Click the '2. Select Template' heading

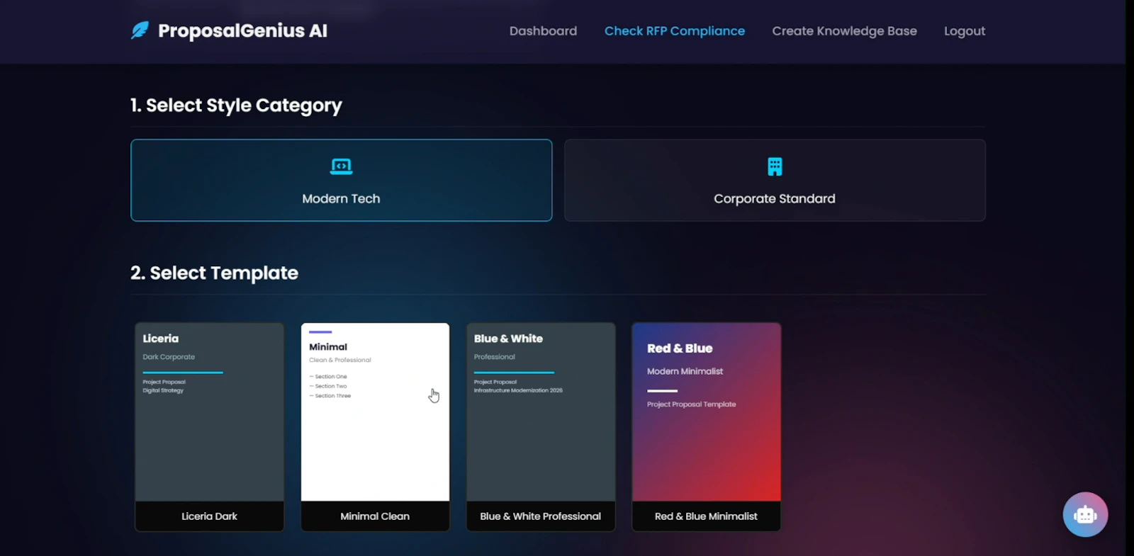tap(214, 273)
